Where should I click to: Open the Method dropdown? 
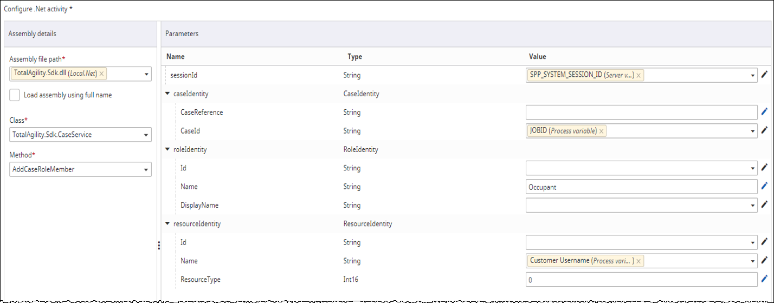click(146, 170)
